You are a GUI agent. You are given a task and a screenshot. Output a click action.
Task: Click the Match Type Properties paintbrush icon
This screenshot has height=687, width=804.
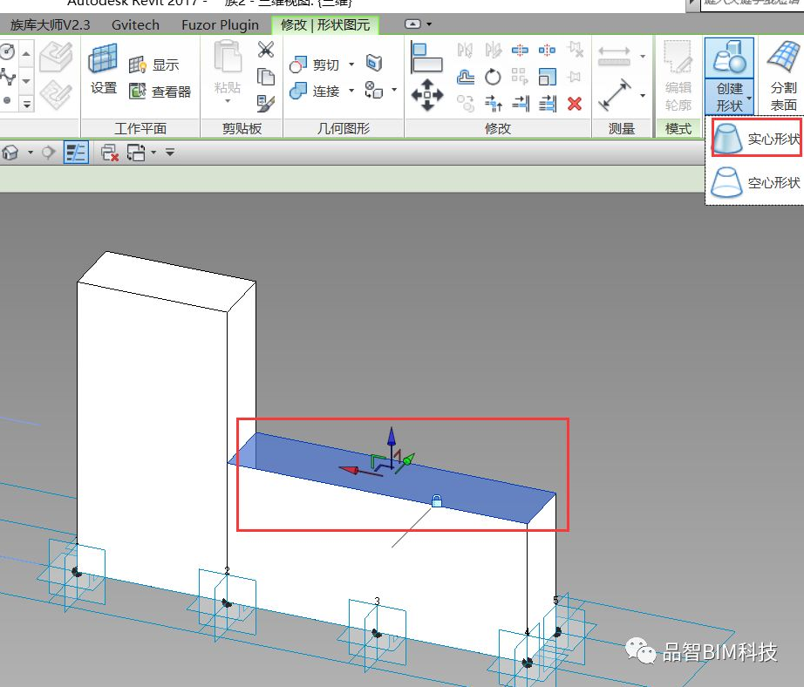[x=266, y=103]
